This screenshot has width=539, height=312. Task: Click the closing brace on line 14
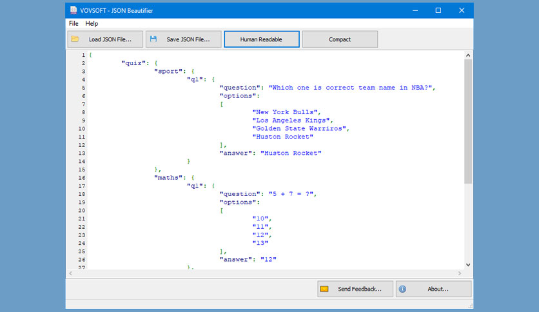pyautogui.click(x=188, y=161)
